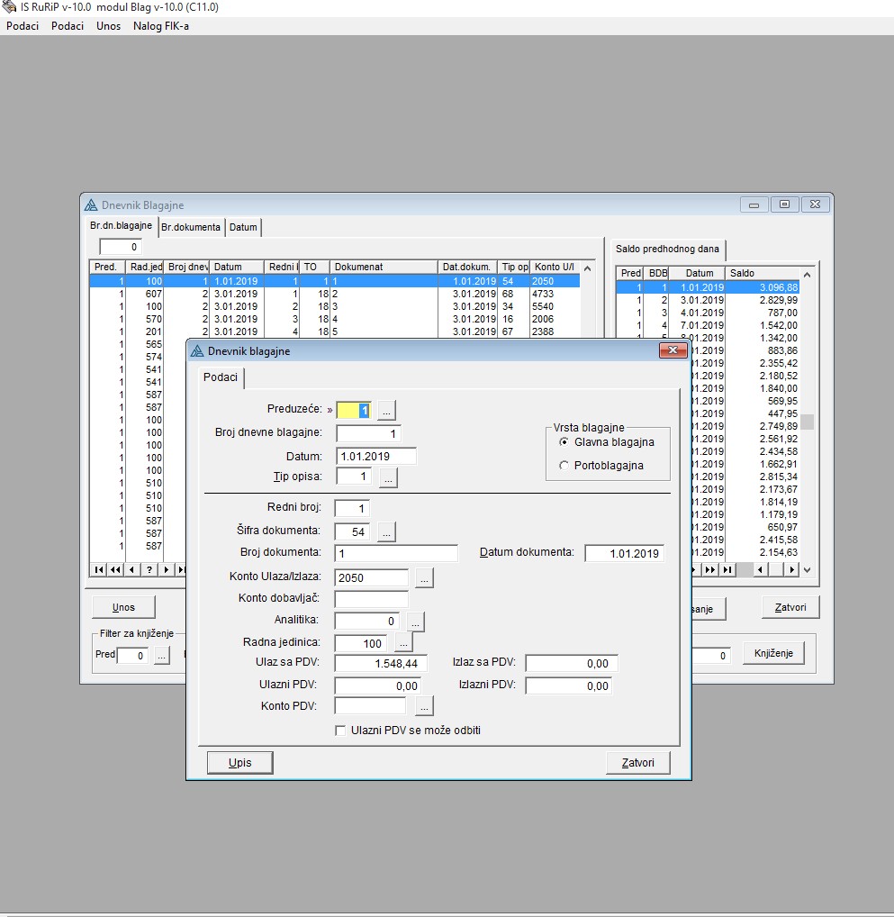
Task: Click right arrow of Saldo grid horizontal scrollbar
Action: click(792, 569)
